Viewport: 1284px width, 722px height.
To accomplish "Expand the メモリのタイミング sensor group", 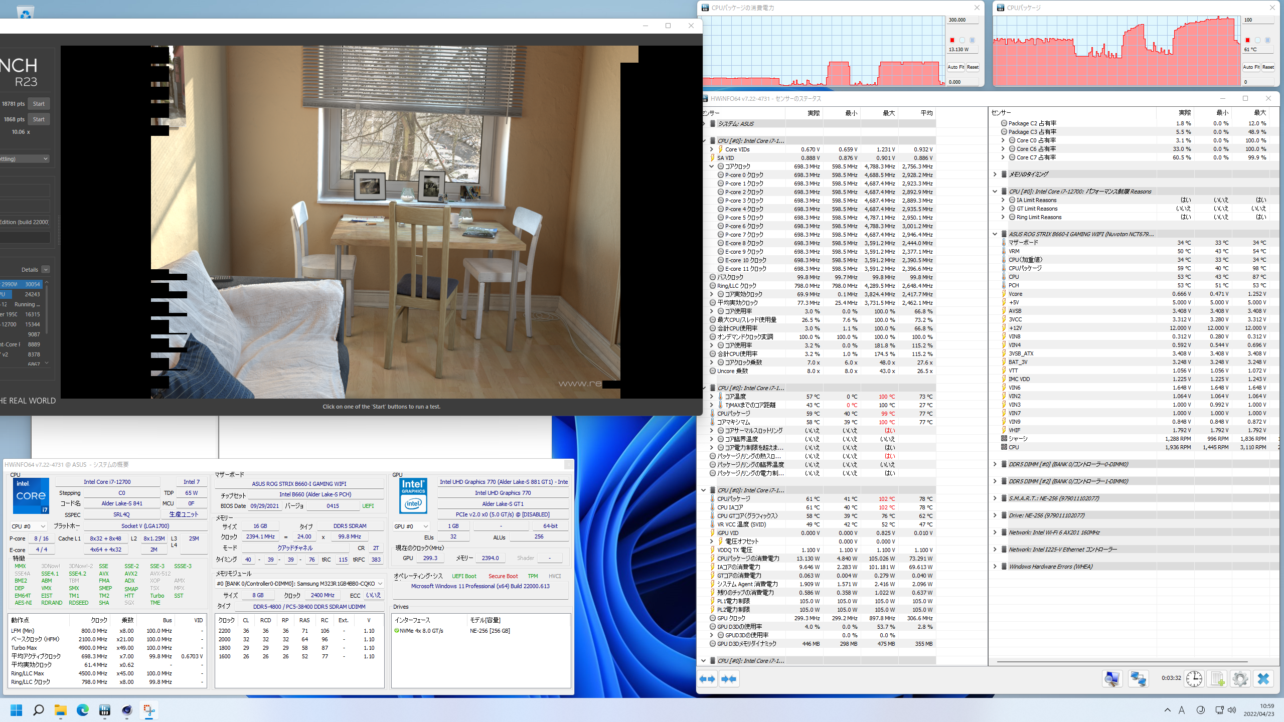I will (x=995, y=174).
